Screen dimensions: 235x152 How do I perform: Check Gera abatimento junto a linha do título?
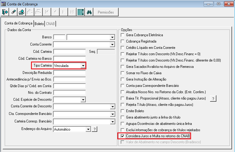coord(122,117)
